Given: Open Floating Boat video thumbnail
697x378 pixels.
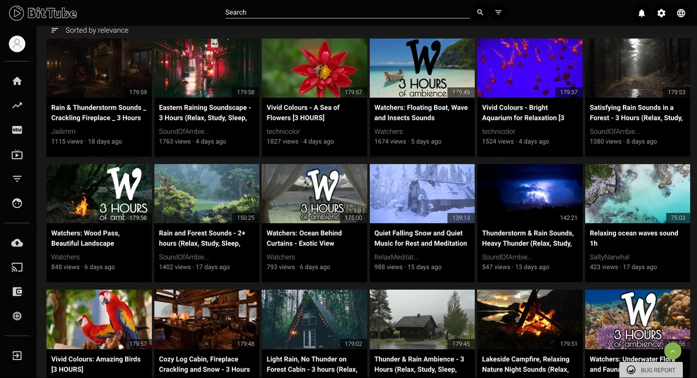Looking at the screenshot, I should point(422,68).
